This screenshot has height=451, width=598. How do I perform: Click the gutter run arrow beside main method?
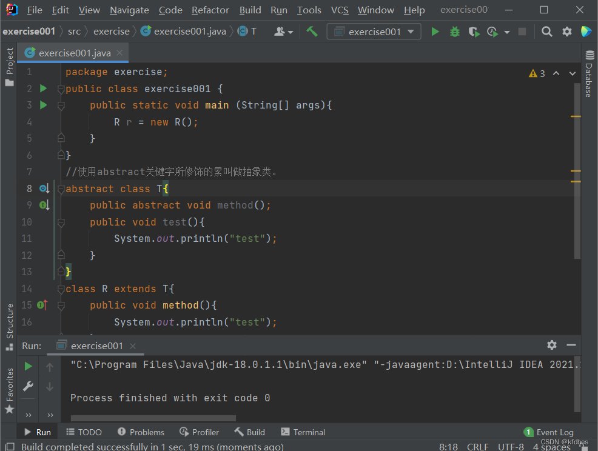[x=43, y=105]
